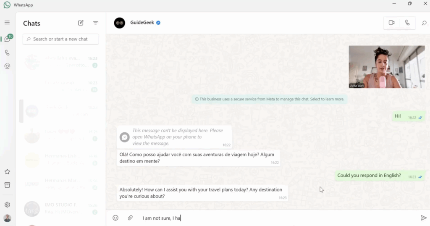Open archived chats
Image resolution: width=430 pixels, height=226 pixels.
tap(7, 185)
